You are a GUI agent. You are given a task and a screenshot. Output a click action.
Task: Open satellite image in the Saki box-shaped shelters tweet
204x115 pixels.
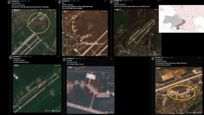coord(85,33)
